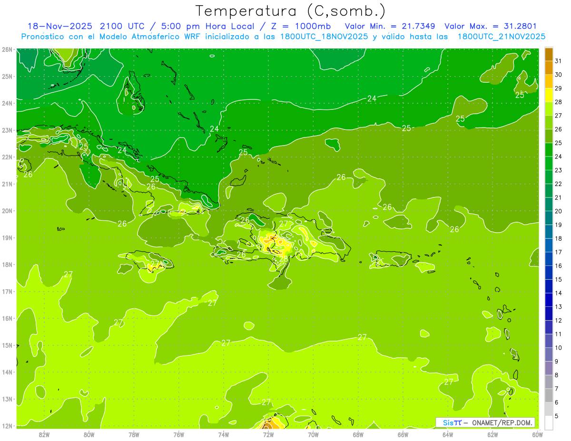Click the "60W" longitude axis label
Viewport: 571px width, 441px height.
pos(537,434)
